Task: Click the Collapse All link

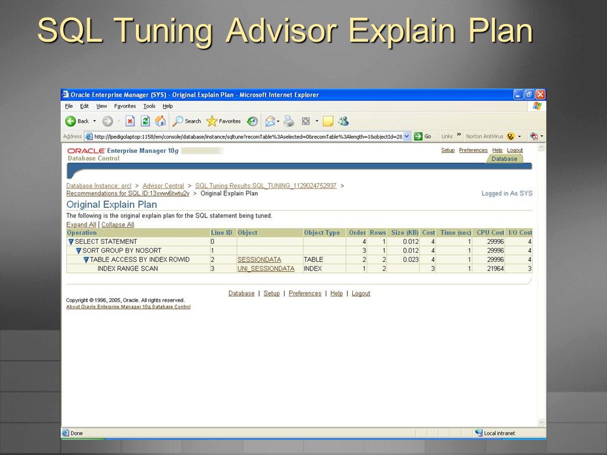Action: (x=118, y=224)
